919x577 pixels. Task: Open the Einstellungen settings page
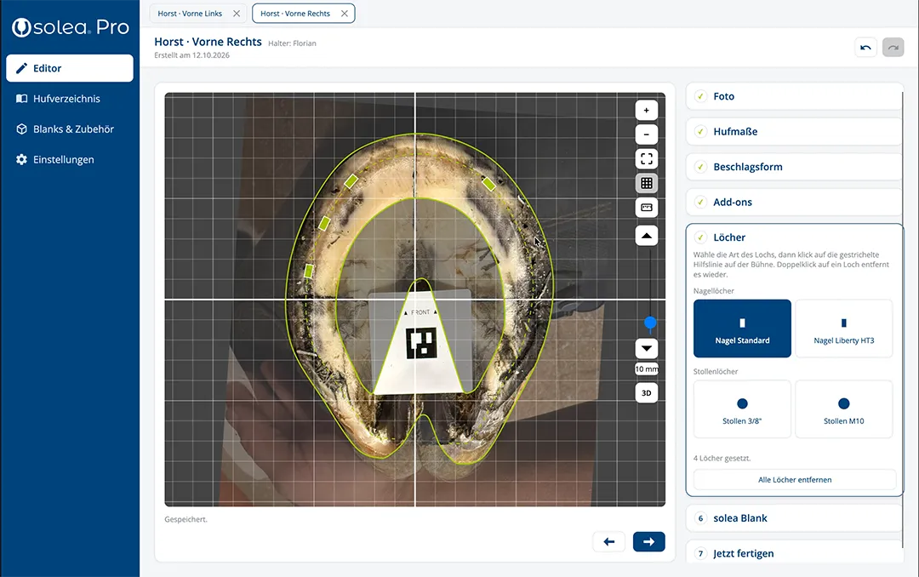click(70, 159)
